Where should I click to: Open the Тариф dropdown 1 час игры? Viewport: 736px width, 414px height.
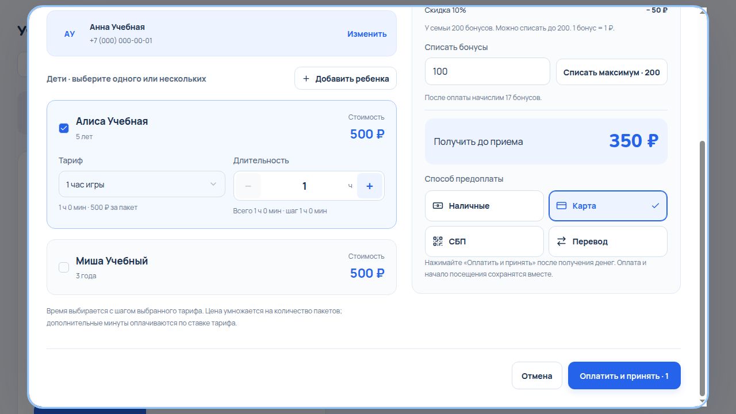(141, 184)
